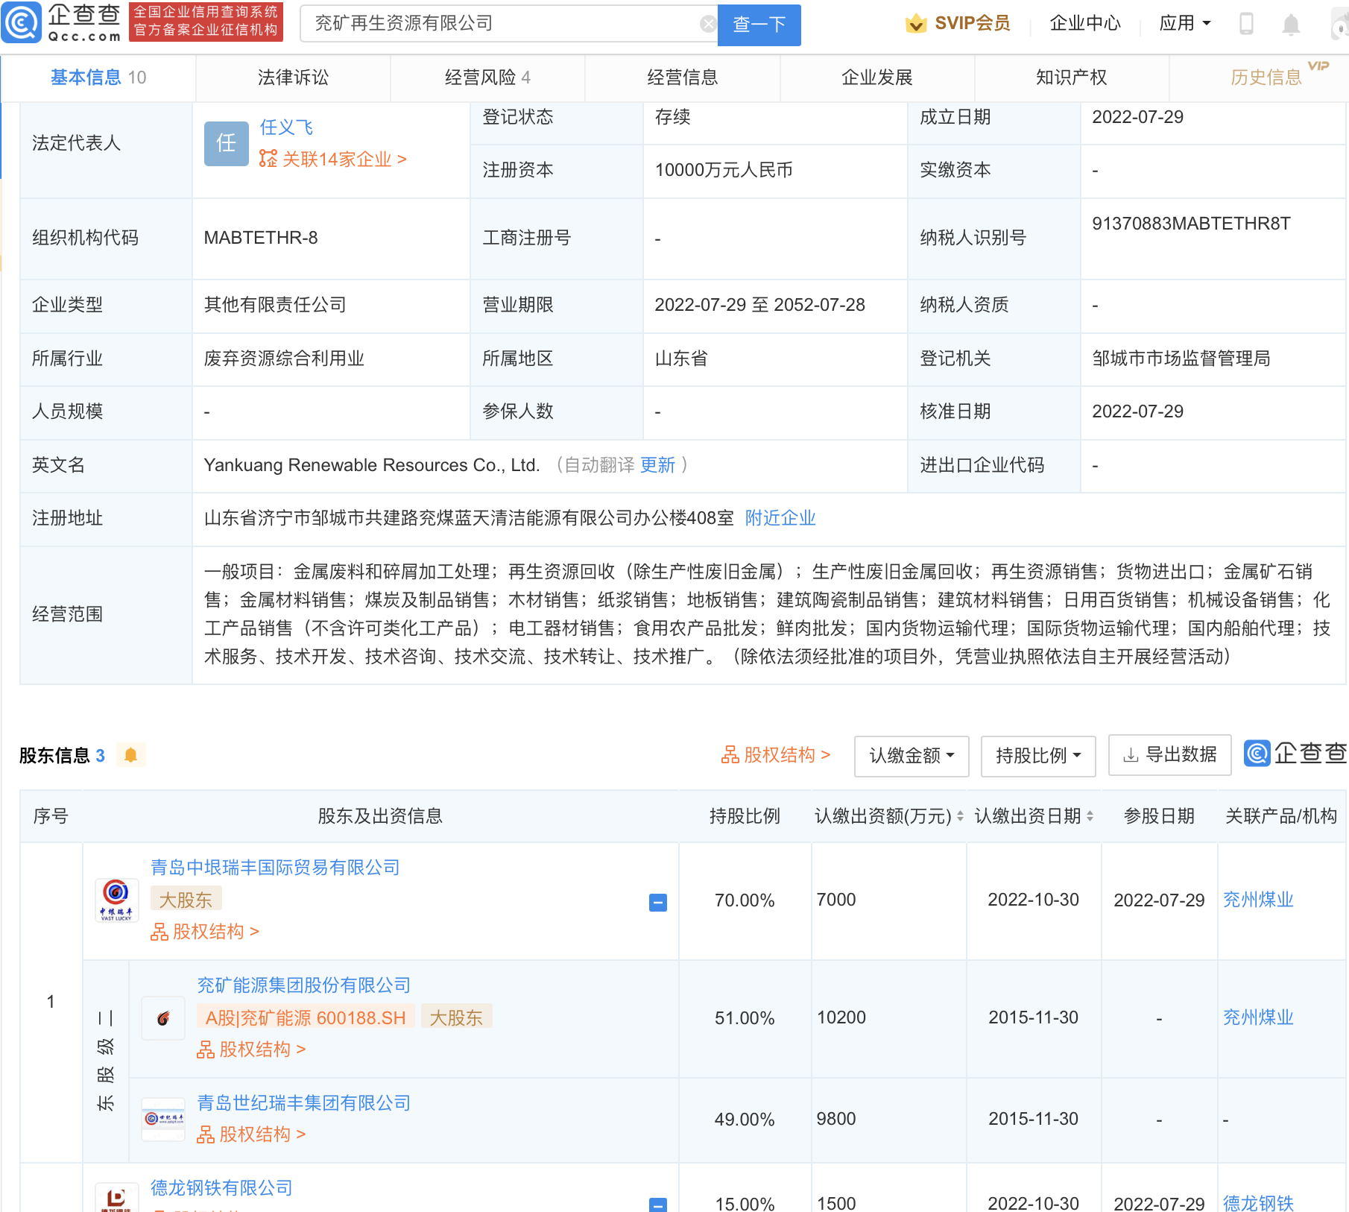Click the 查一下 search button

[759, 25]
